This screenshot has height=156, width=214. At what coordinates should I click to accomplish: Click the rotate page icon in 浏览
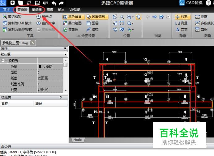[161, 17]
